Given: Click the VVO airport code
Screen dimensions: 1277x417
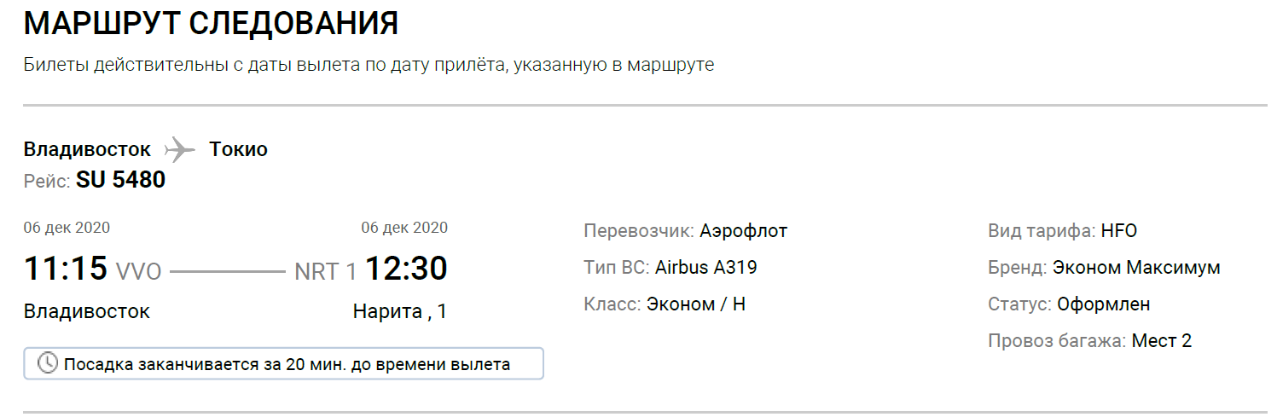Looking at the screenshot, I should [138, 272].
